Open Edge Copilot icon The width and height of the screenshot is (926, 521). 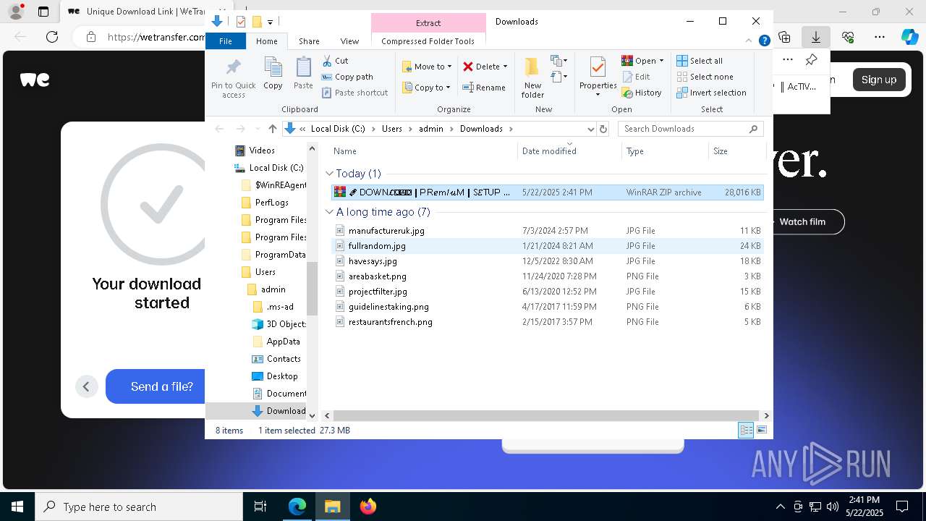click(x=909, y=37)
